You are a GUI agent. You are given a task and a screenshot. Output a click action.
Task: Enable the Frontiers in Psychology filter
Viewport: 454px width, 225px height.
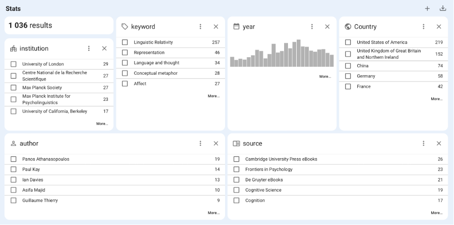pyautogui.click(x=237, y=169)
